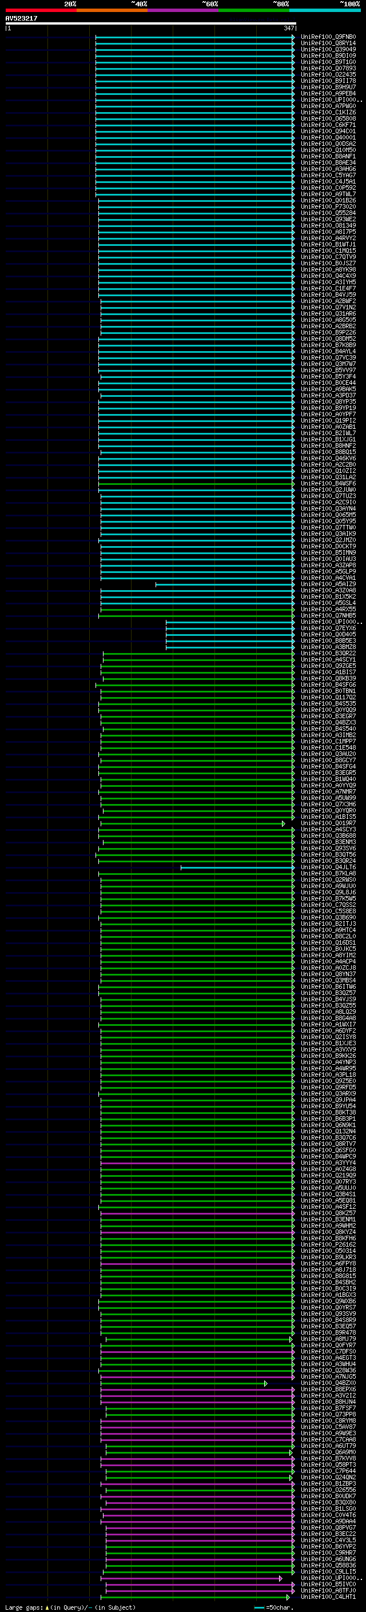Open hit UniRef100_Q9FNB0
Screen dimensions: 366x1612
pos(328,37)
